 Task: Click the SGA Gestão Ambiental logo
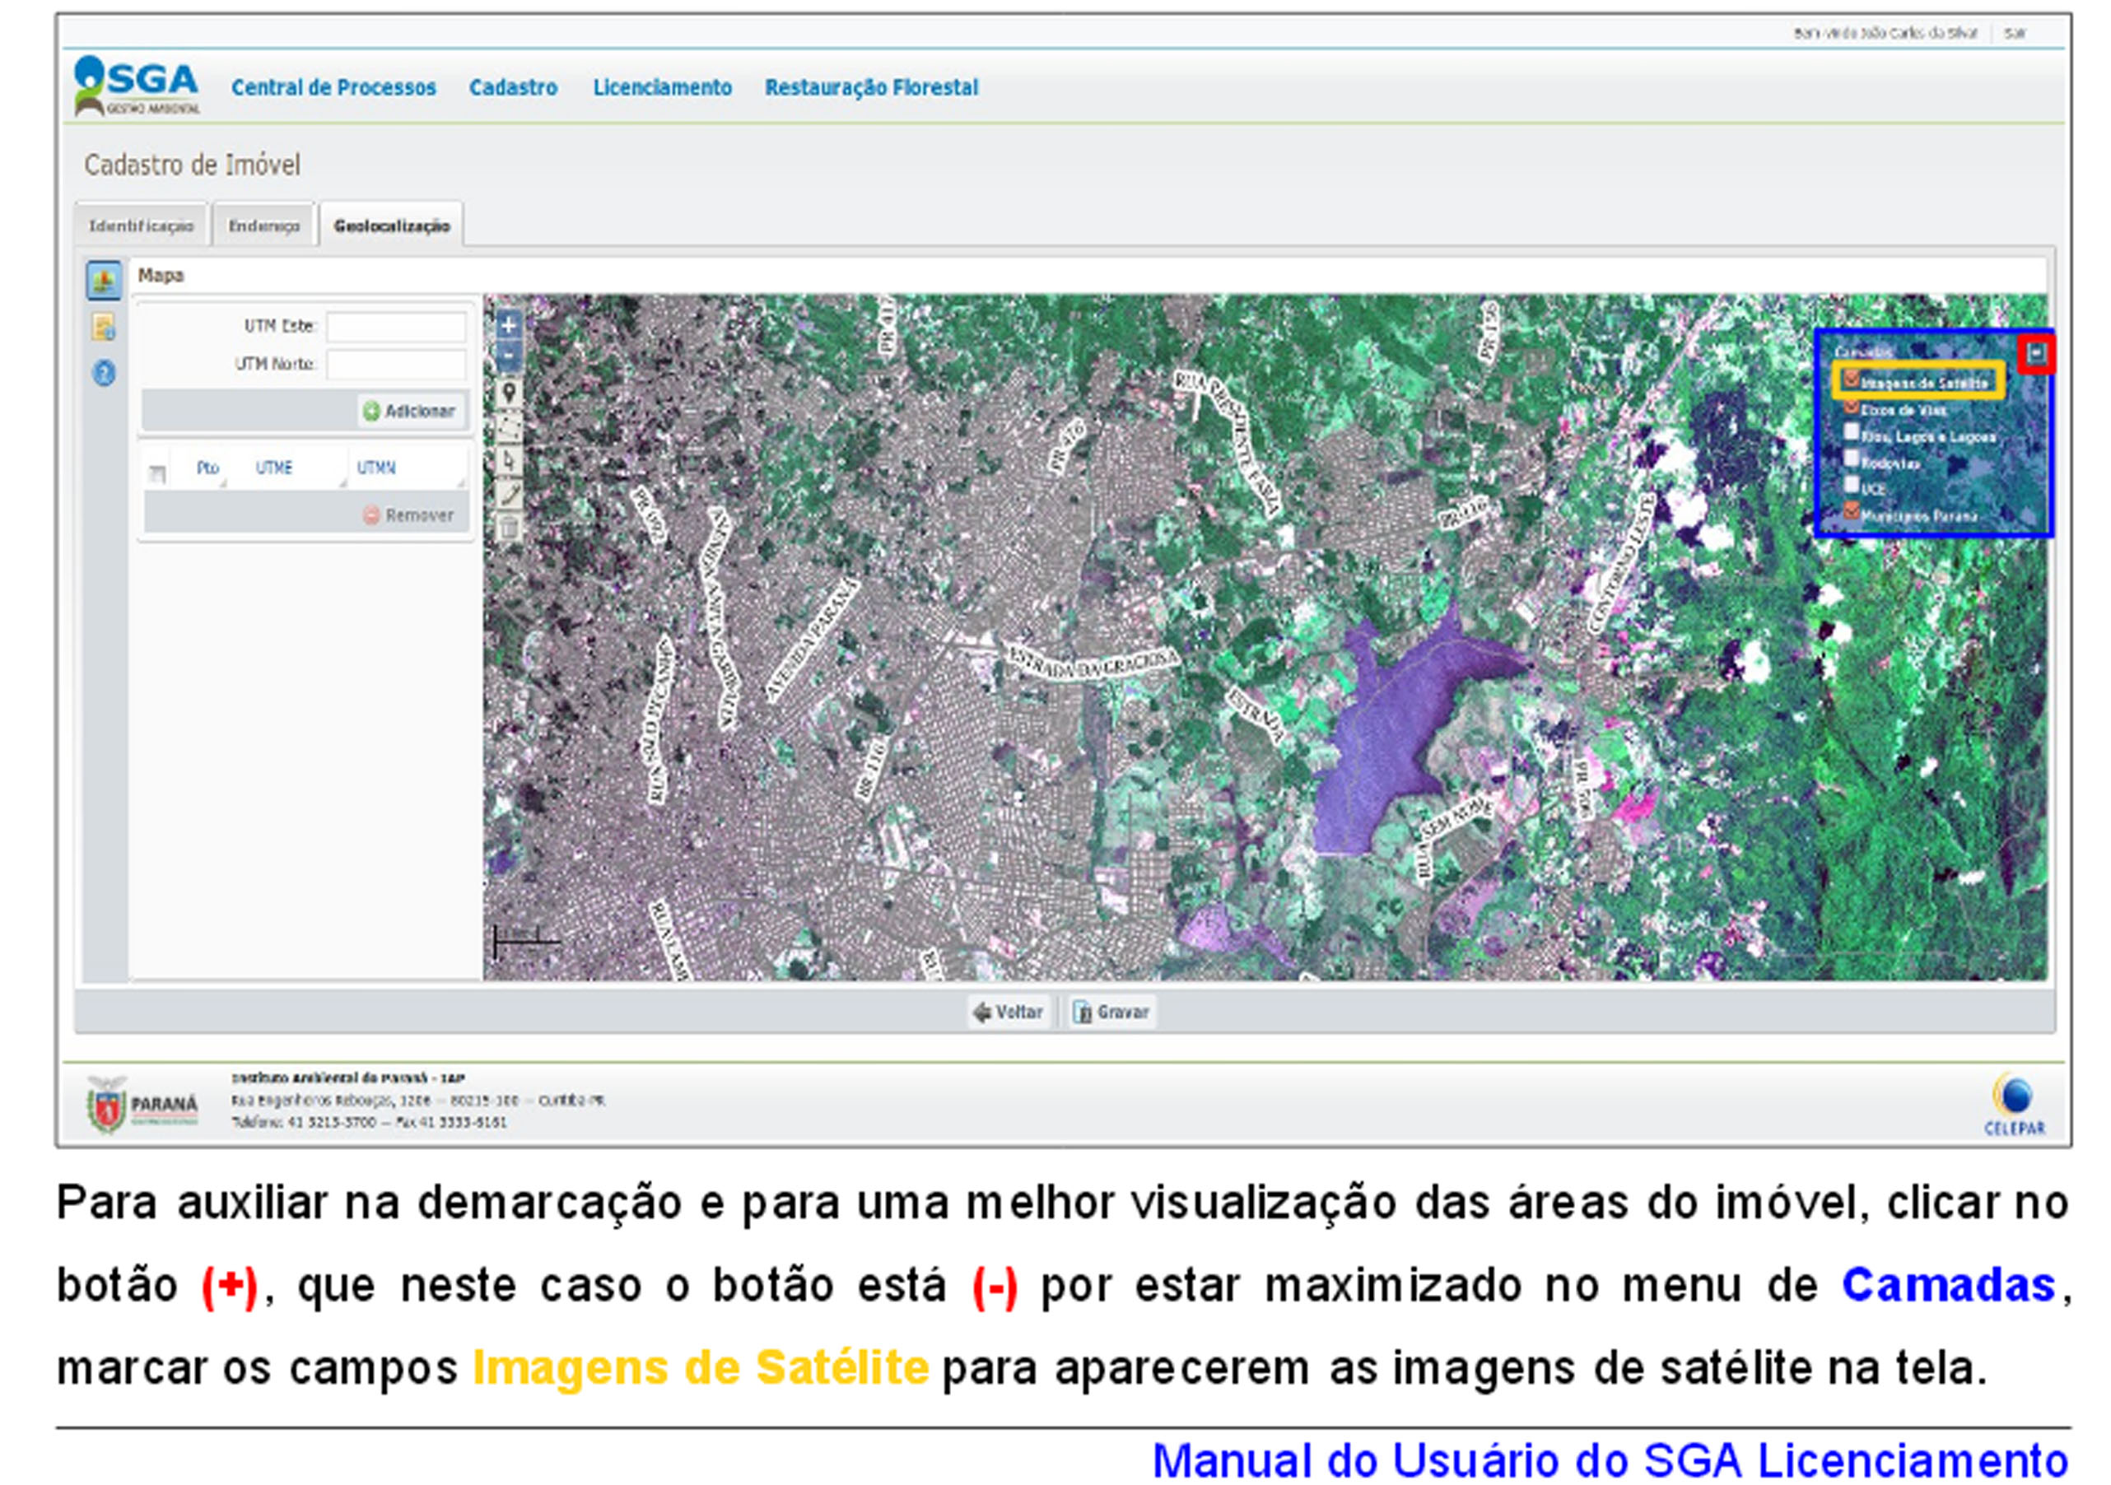(137, 86)
